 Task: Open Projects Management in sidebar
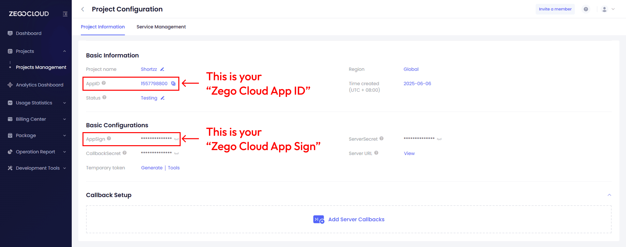pyautogui.click(x=41, y=67)
